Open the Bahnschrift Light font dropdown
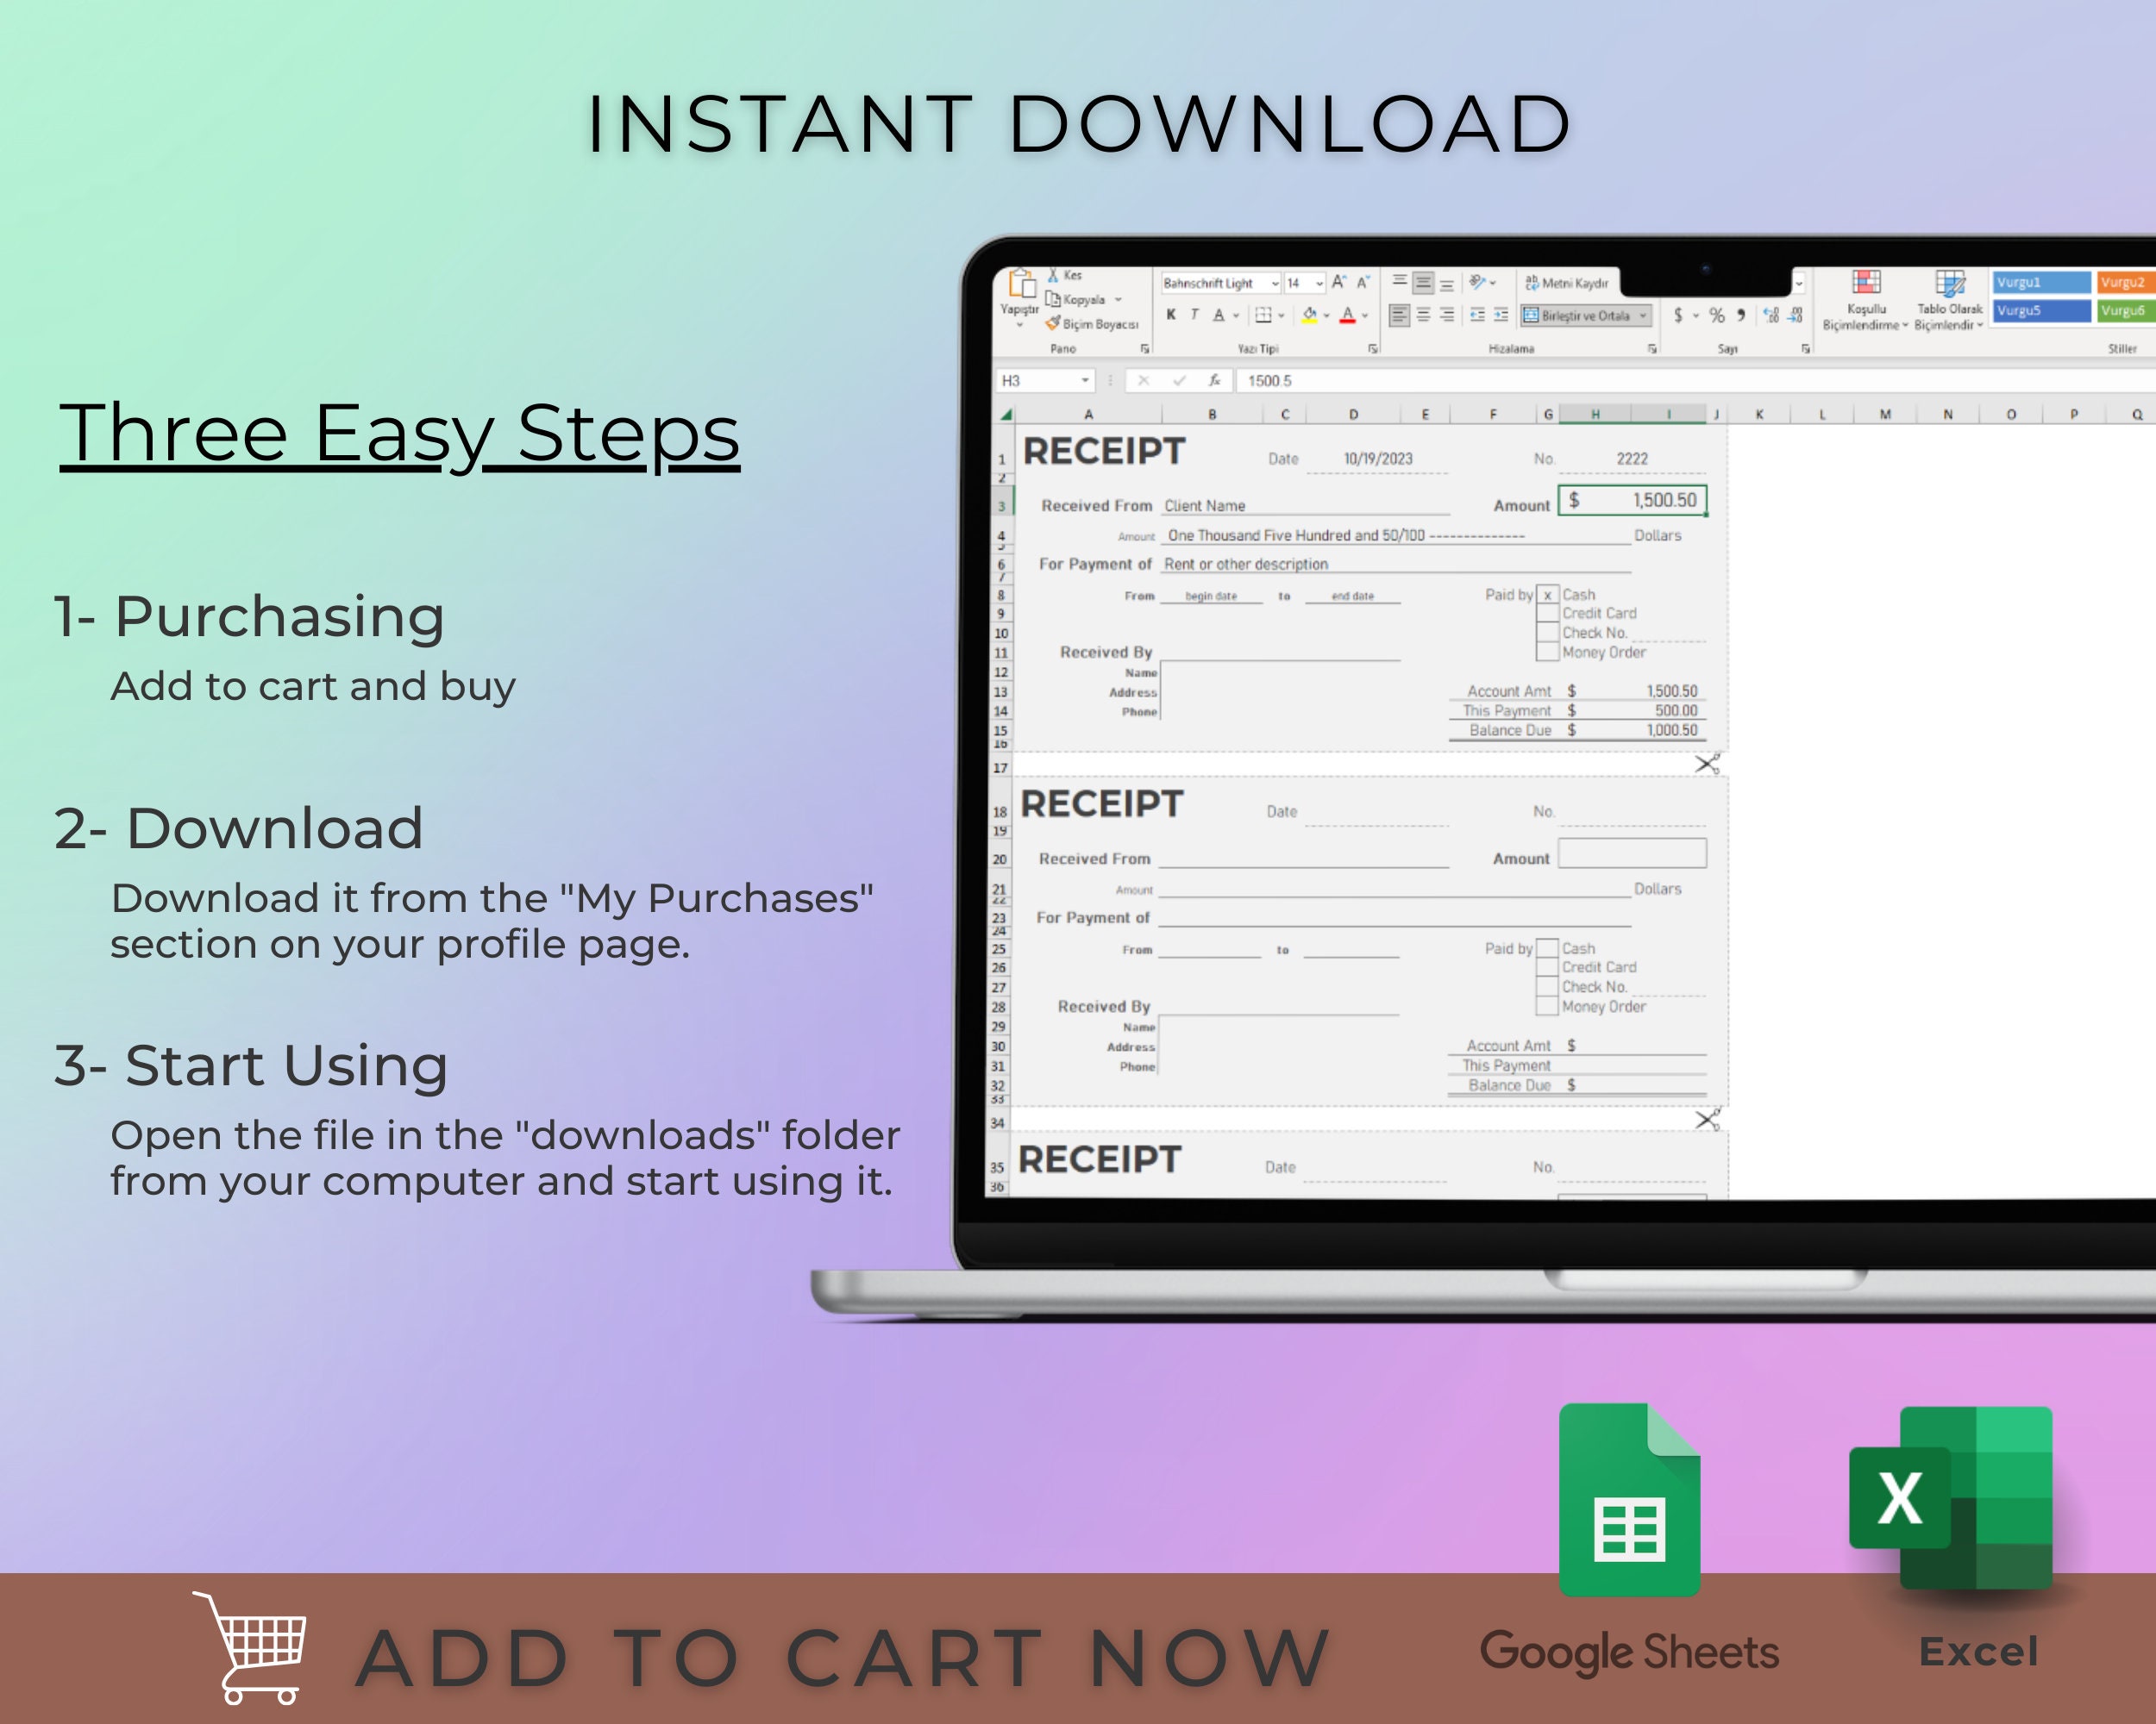The height and width of the screenshot is (1724, 2156). (x=1276, y=284)
